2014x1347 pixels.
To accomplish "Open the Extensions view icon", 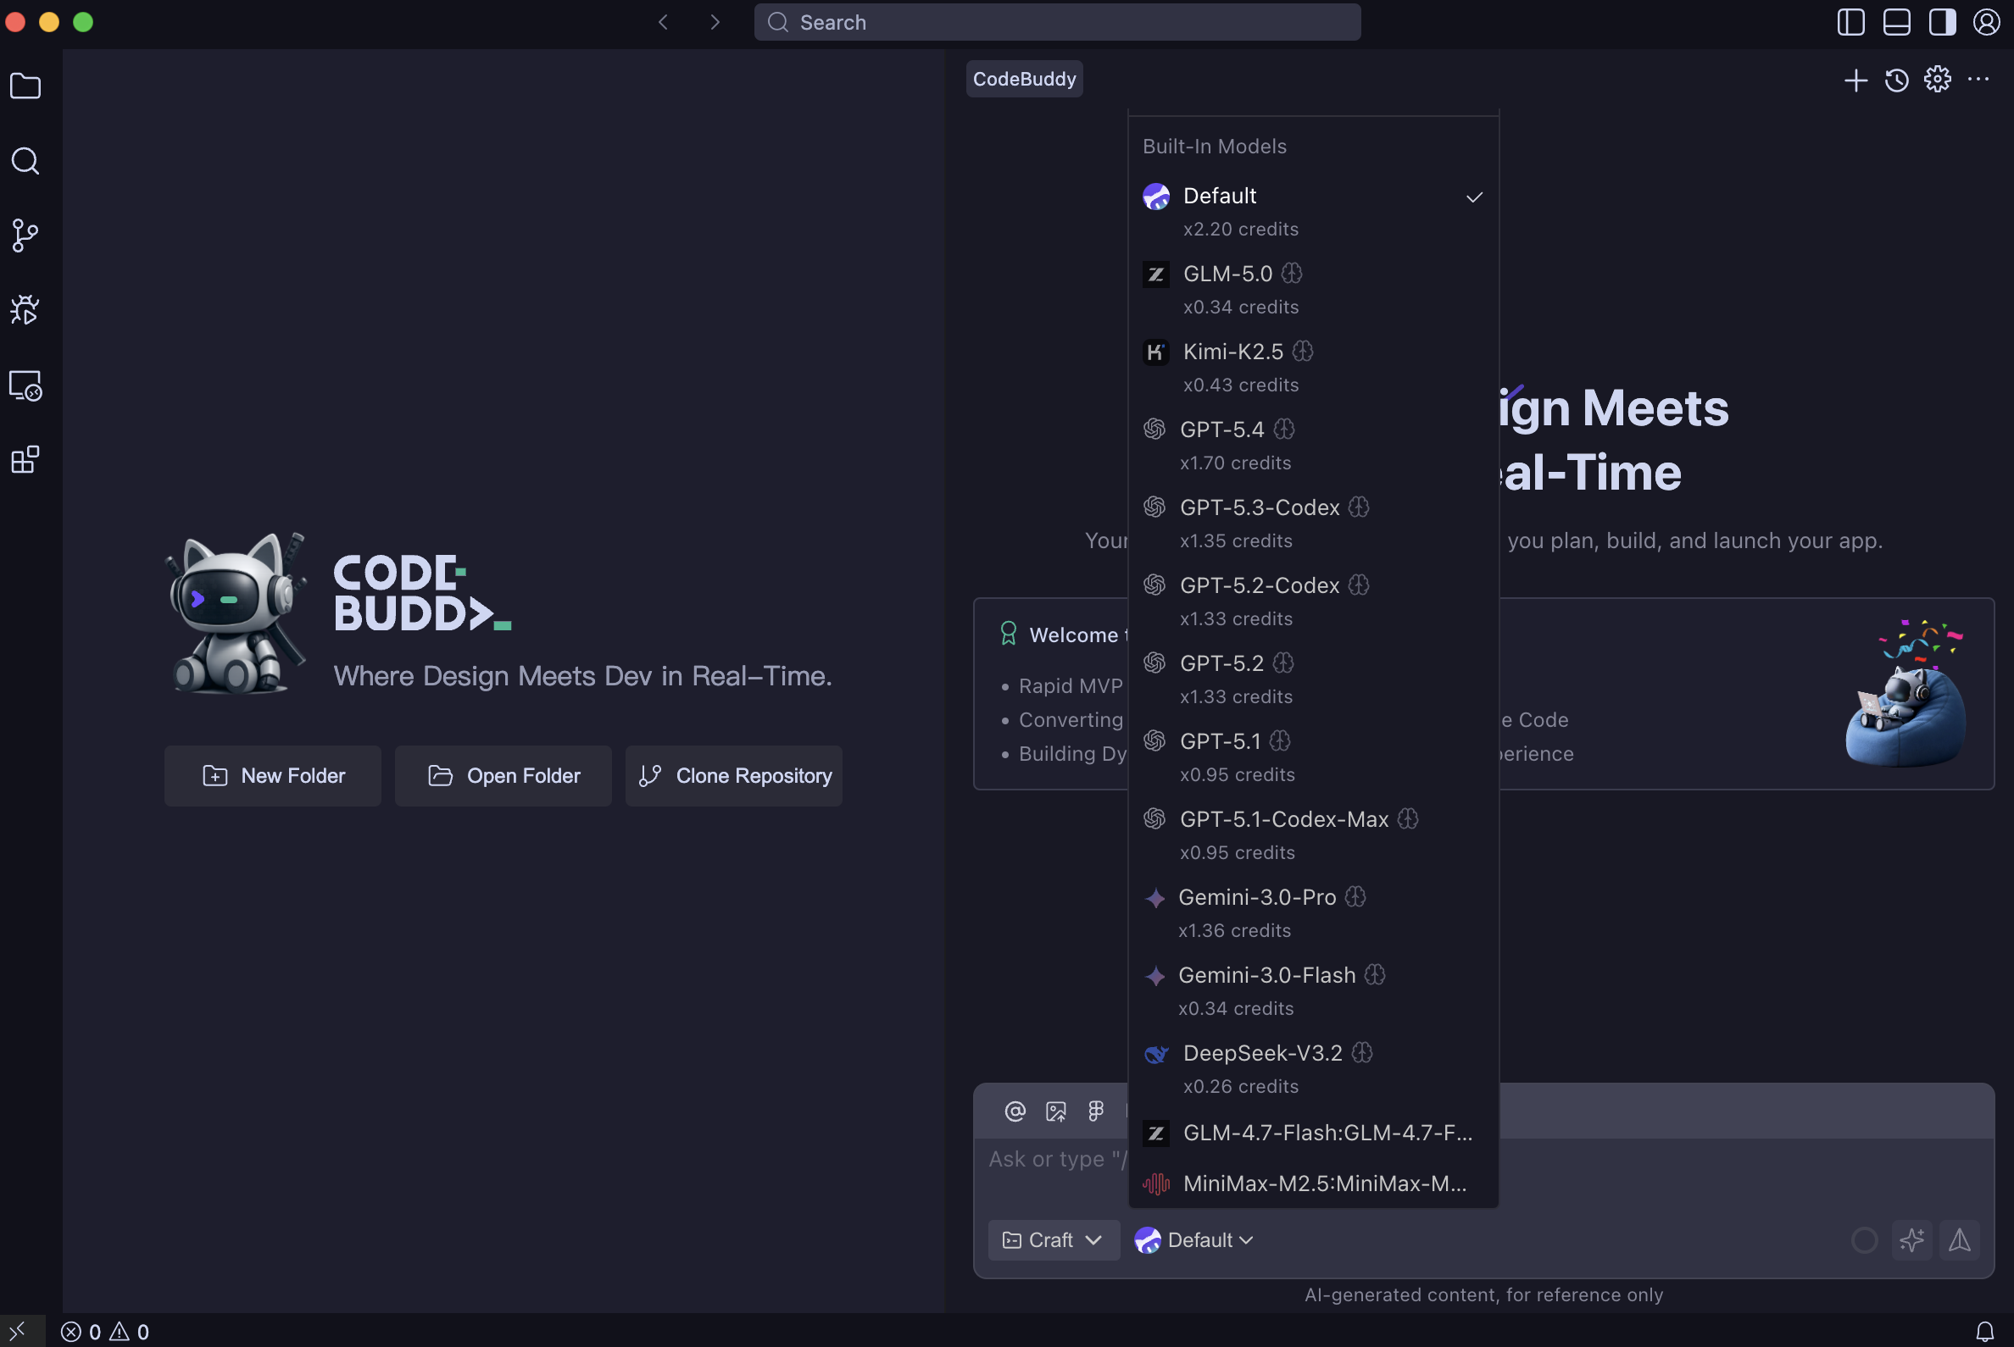I will [25, 460].
